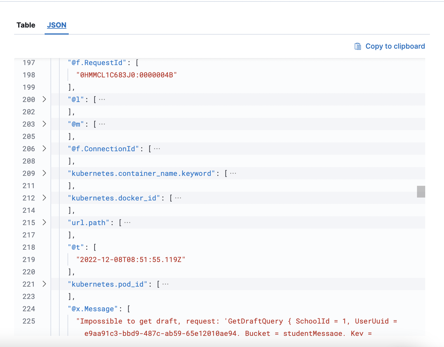
Task: Select the @f.RequestId field name
Action: [x=97, y=62]
